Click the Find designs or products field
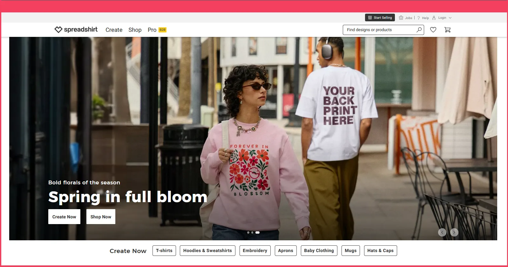 coord(380,30)
